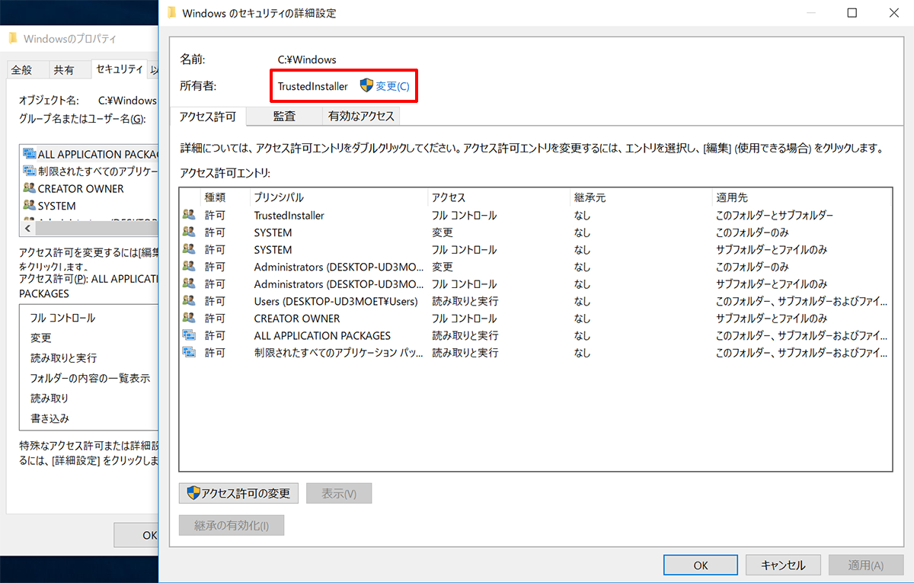This screenshot has width=914, height=583.
Task: Open the 有効なアクセス tab
Action: point(361,117)
